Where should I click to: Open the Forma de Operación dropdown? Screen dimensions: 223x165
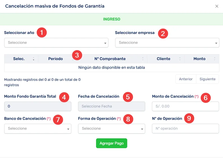[x=112, y=129]
